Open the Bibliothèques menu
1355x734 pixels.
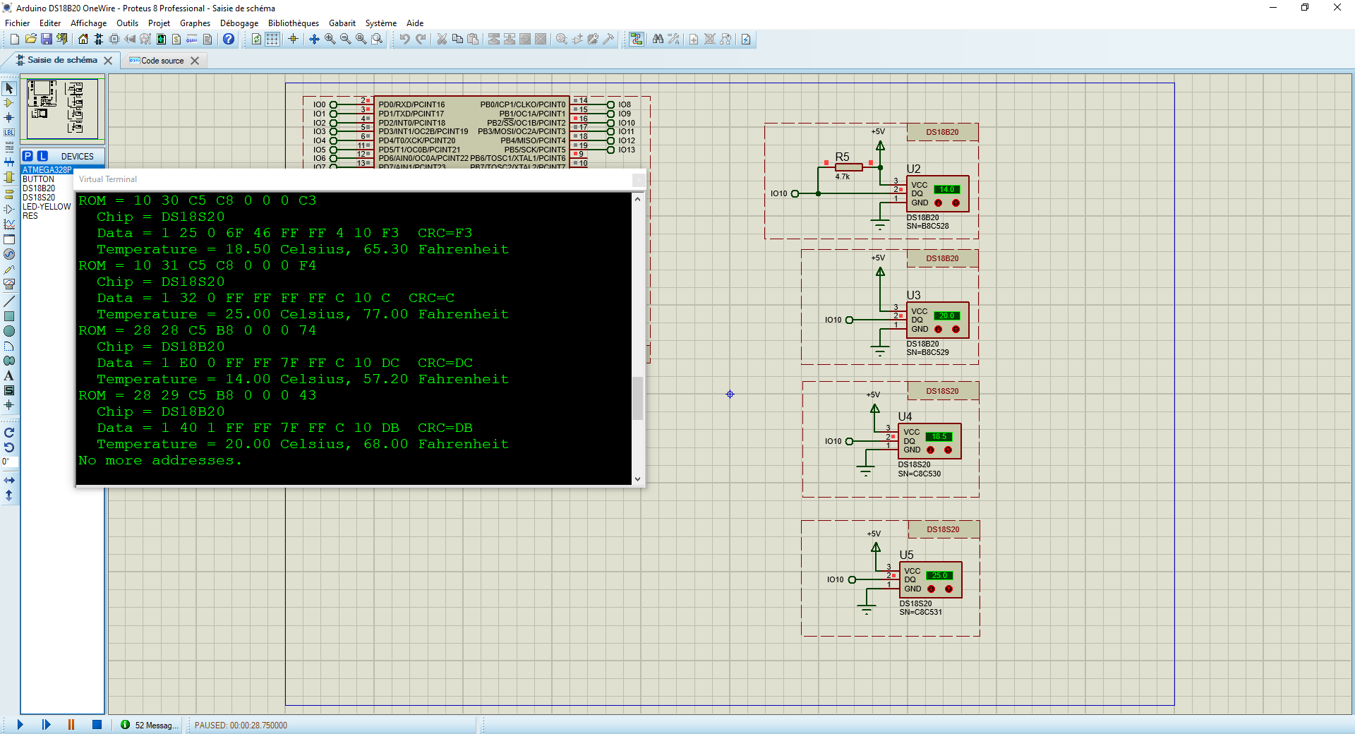coord(293,23)
